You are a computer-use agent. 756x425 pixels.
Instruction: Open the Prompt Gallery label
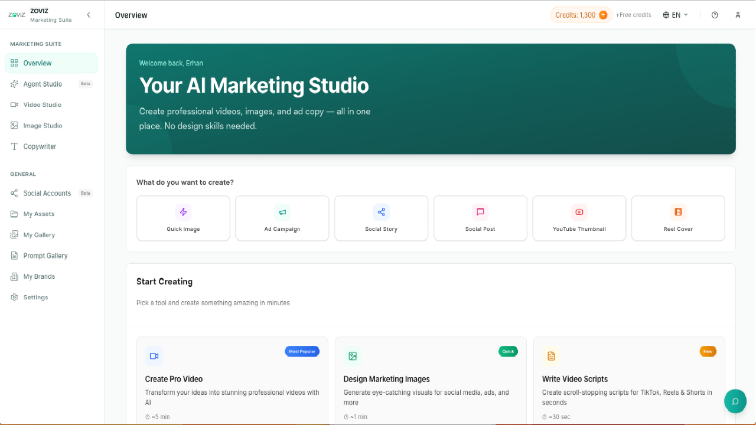pyautogui.click(x=45, y=256)
